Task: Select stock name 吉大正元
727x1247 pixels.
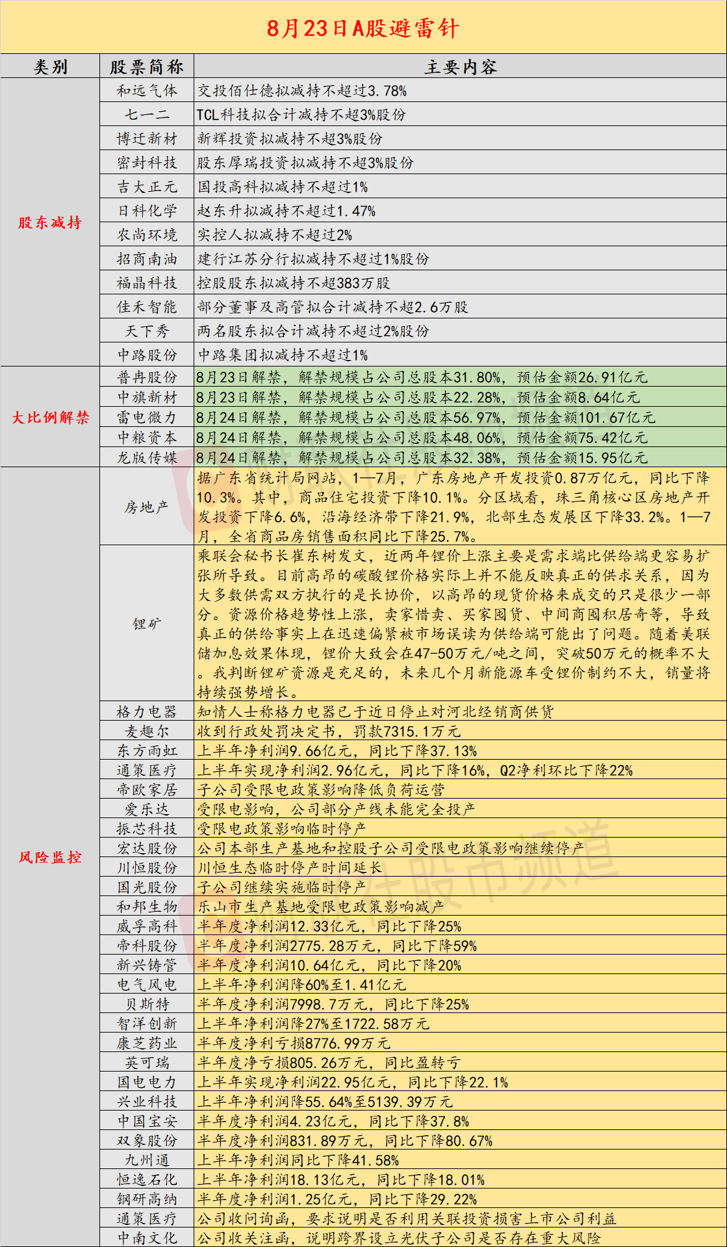Action: tap(147, 187)
